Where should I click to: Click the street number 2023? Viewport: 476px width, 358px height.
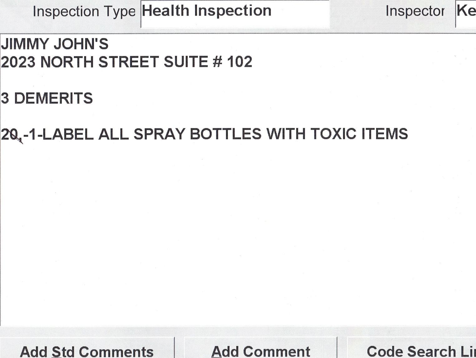tap(18, 62)
